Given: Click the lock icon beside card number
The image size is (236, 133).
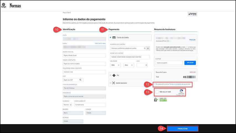Looking at the screenshot, I should pos(148,48).
